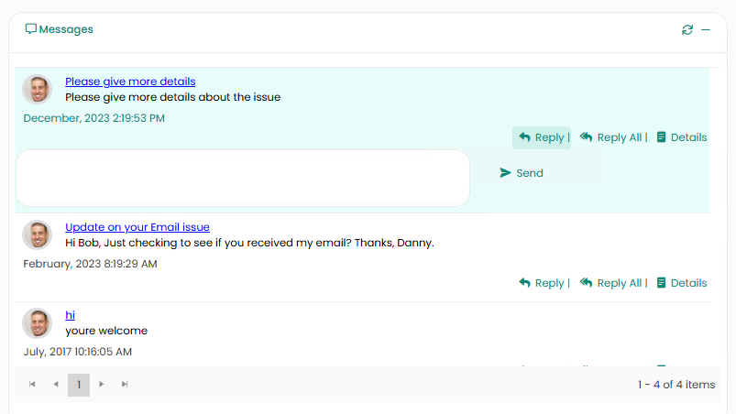Open 'Update on your Email issue' link
This screenshot has width=736, height=414.
pyautogui.click(x=137, y=227)
